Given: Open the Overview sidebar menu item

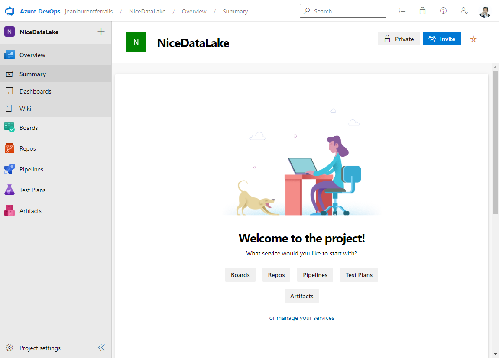Looking at the screenshot, I should pyautogui.click(x=56, y=55).
